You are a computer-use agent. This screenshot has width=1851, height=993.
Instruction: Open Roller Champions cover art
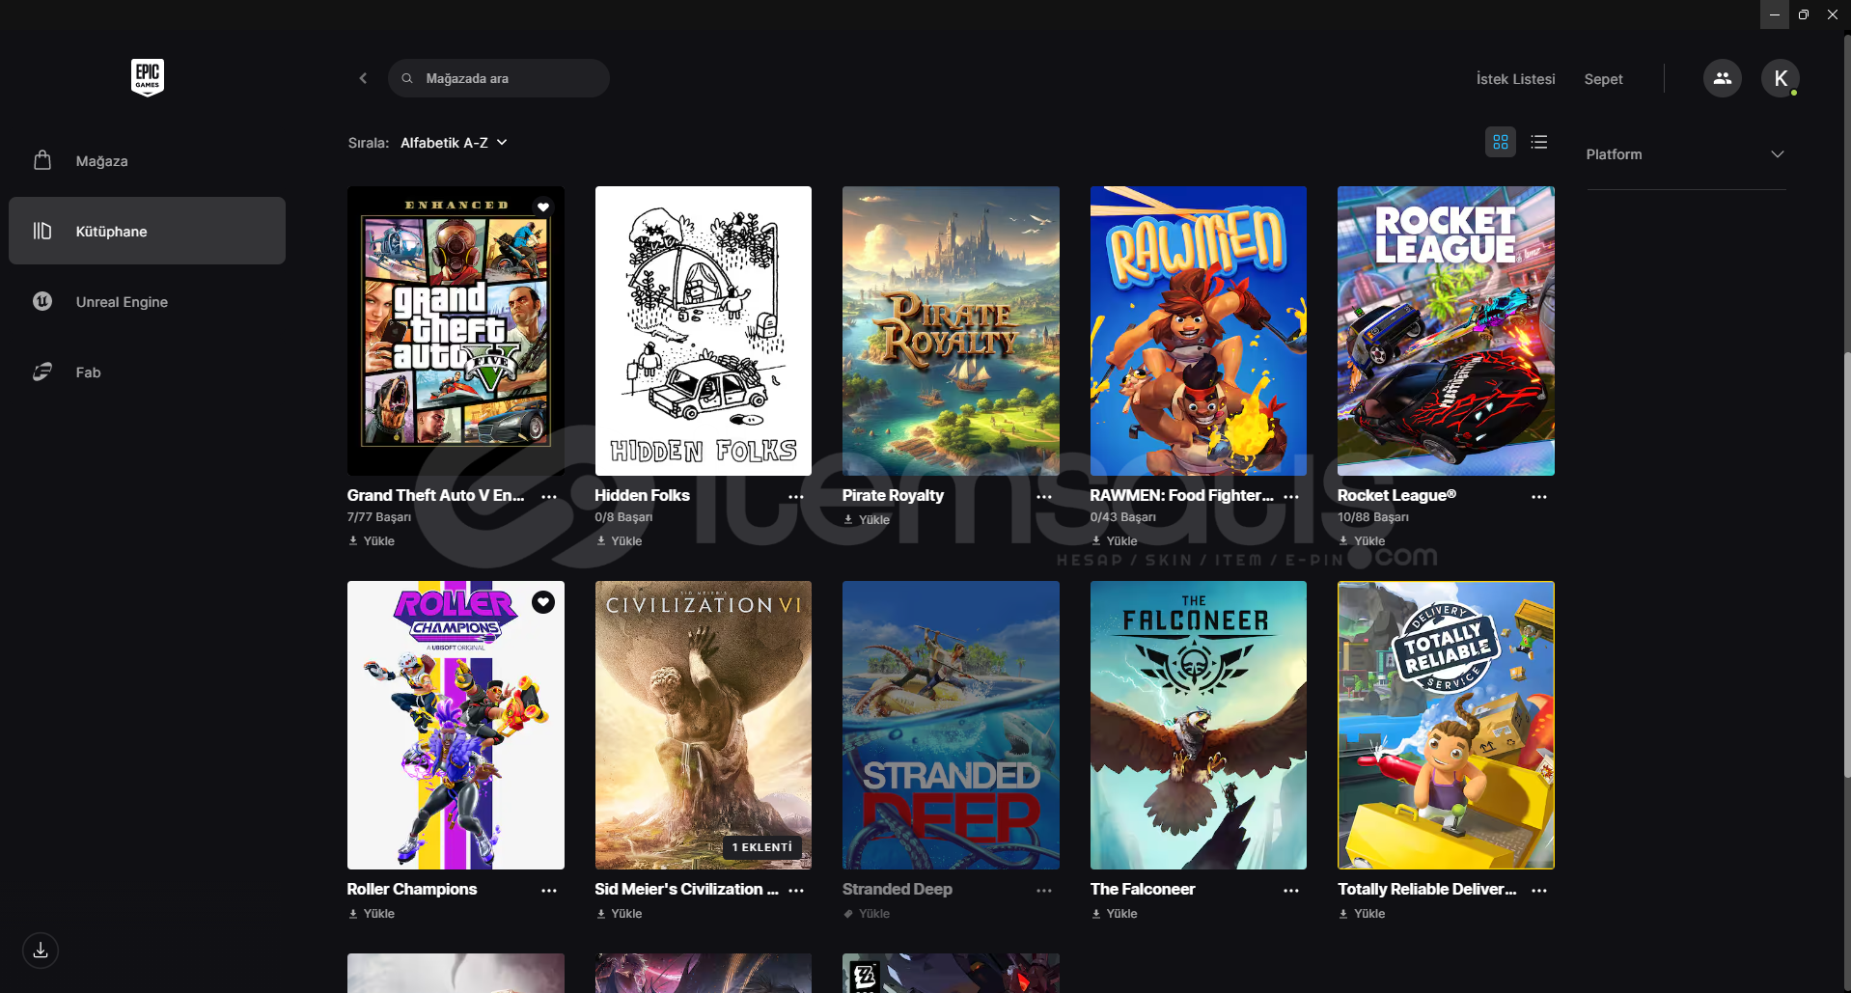456,725
